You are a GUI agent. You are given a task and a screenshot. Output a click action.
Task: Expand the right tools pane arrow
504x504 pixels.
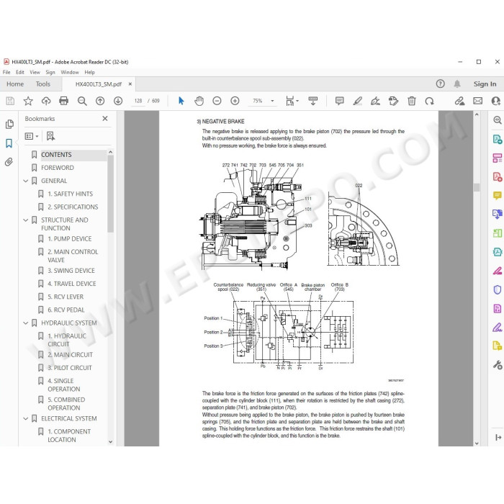(x=498, y=437)
